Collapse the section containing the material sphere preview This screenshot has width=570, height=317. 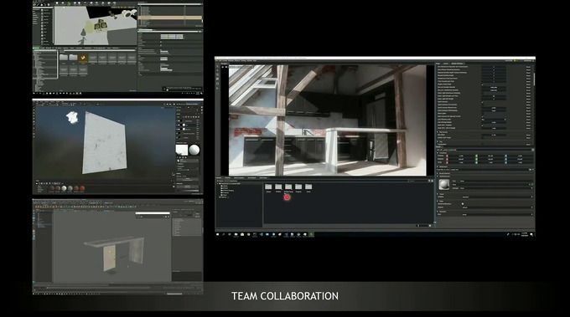(438, 176)
